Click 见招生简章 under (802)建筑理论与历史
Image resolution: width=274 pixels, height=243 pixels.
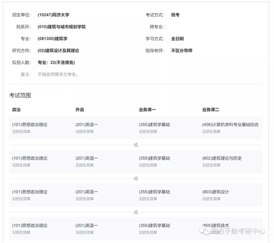(x=212, y=165)
